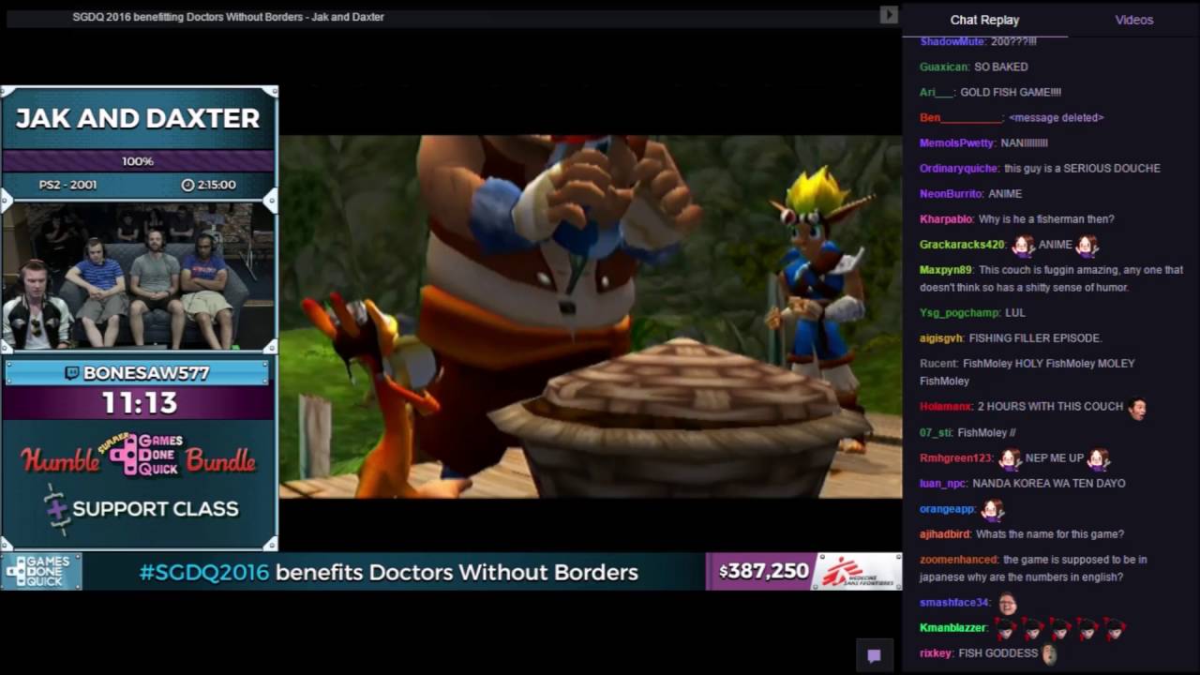The image size is (1200, 675).
Task: Switch to the Chat Replay tab
Action: click(x=984, y=20)
